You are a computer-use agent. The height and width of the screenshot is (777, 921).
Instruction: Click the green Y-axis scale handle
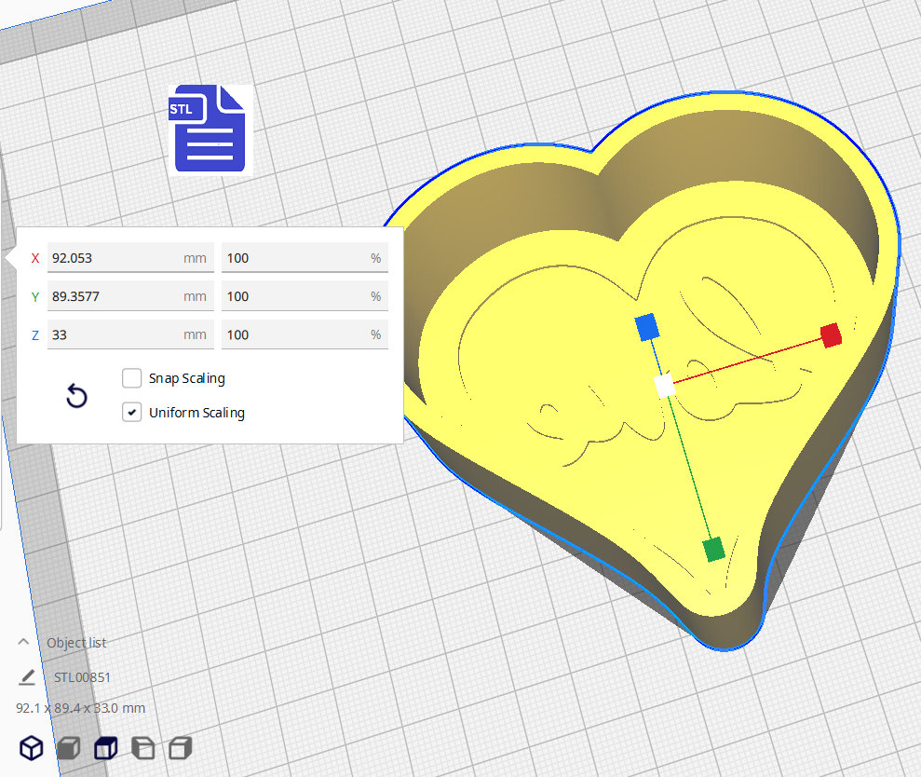click(714, 549)
